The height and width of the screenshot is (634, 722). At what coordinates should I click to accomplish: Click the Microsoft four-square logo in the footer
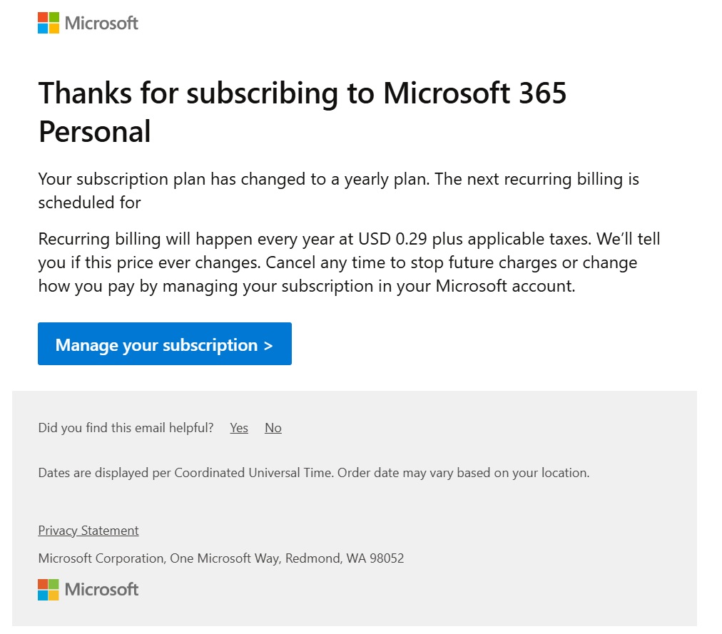click(49, 590)
